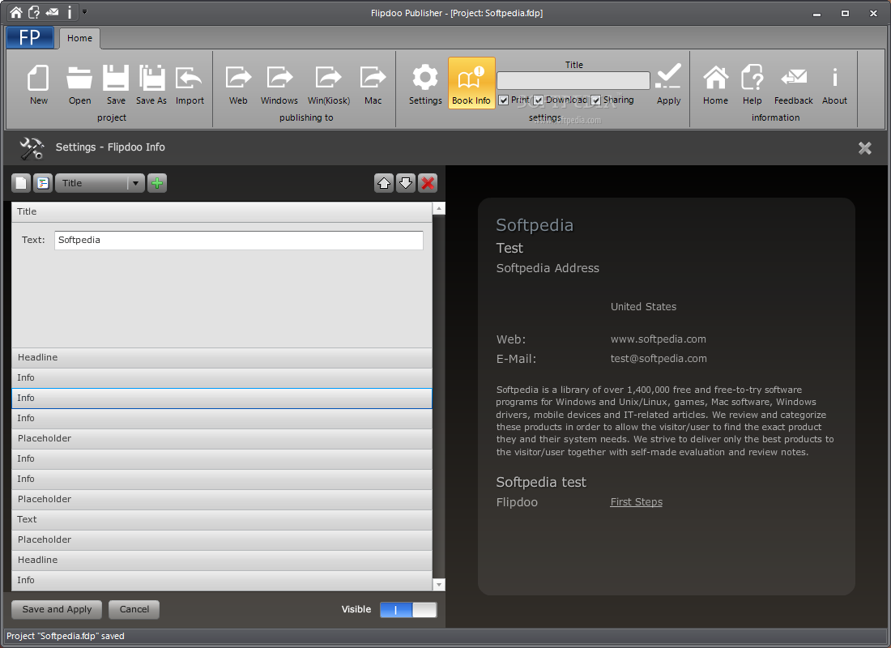
Task: Click the template list icon beside Title dropdown
Action: (x=43, y=183)
